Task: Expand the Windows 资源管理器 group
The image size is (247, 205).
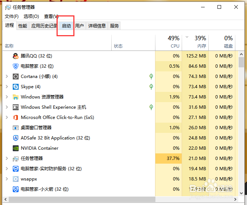Action: coord(7,97)
